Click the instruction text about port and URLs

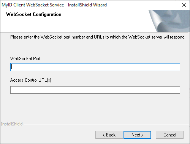[x=98, y=37]
